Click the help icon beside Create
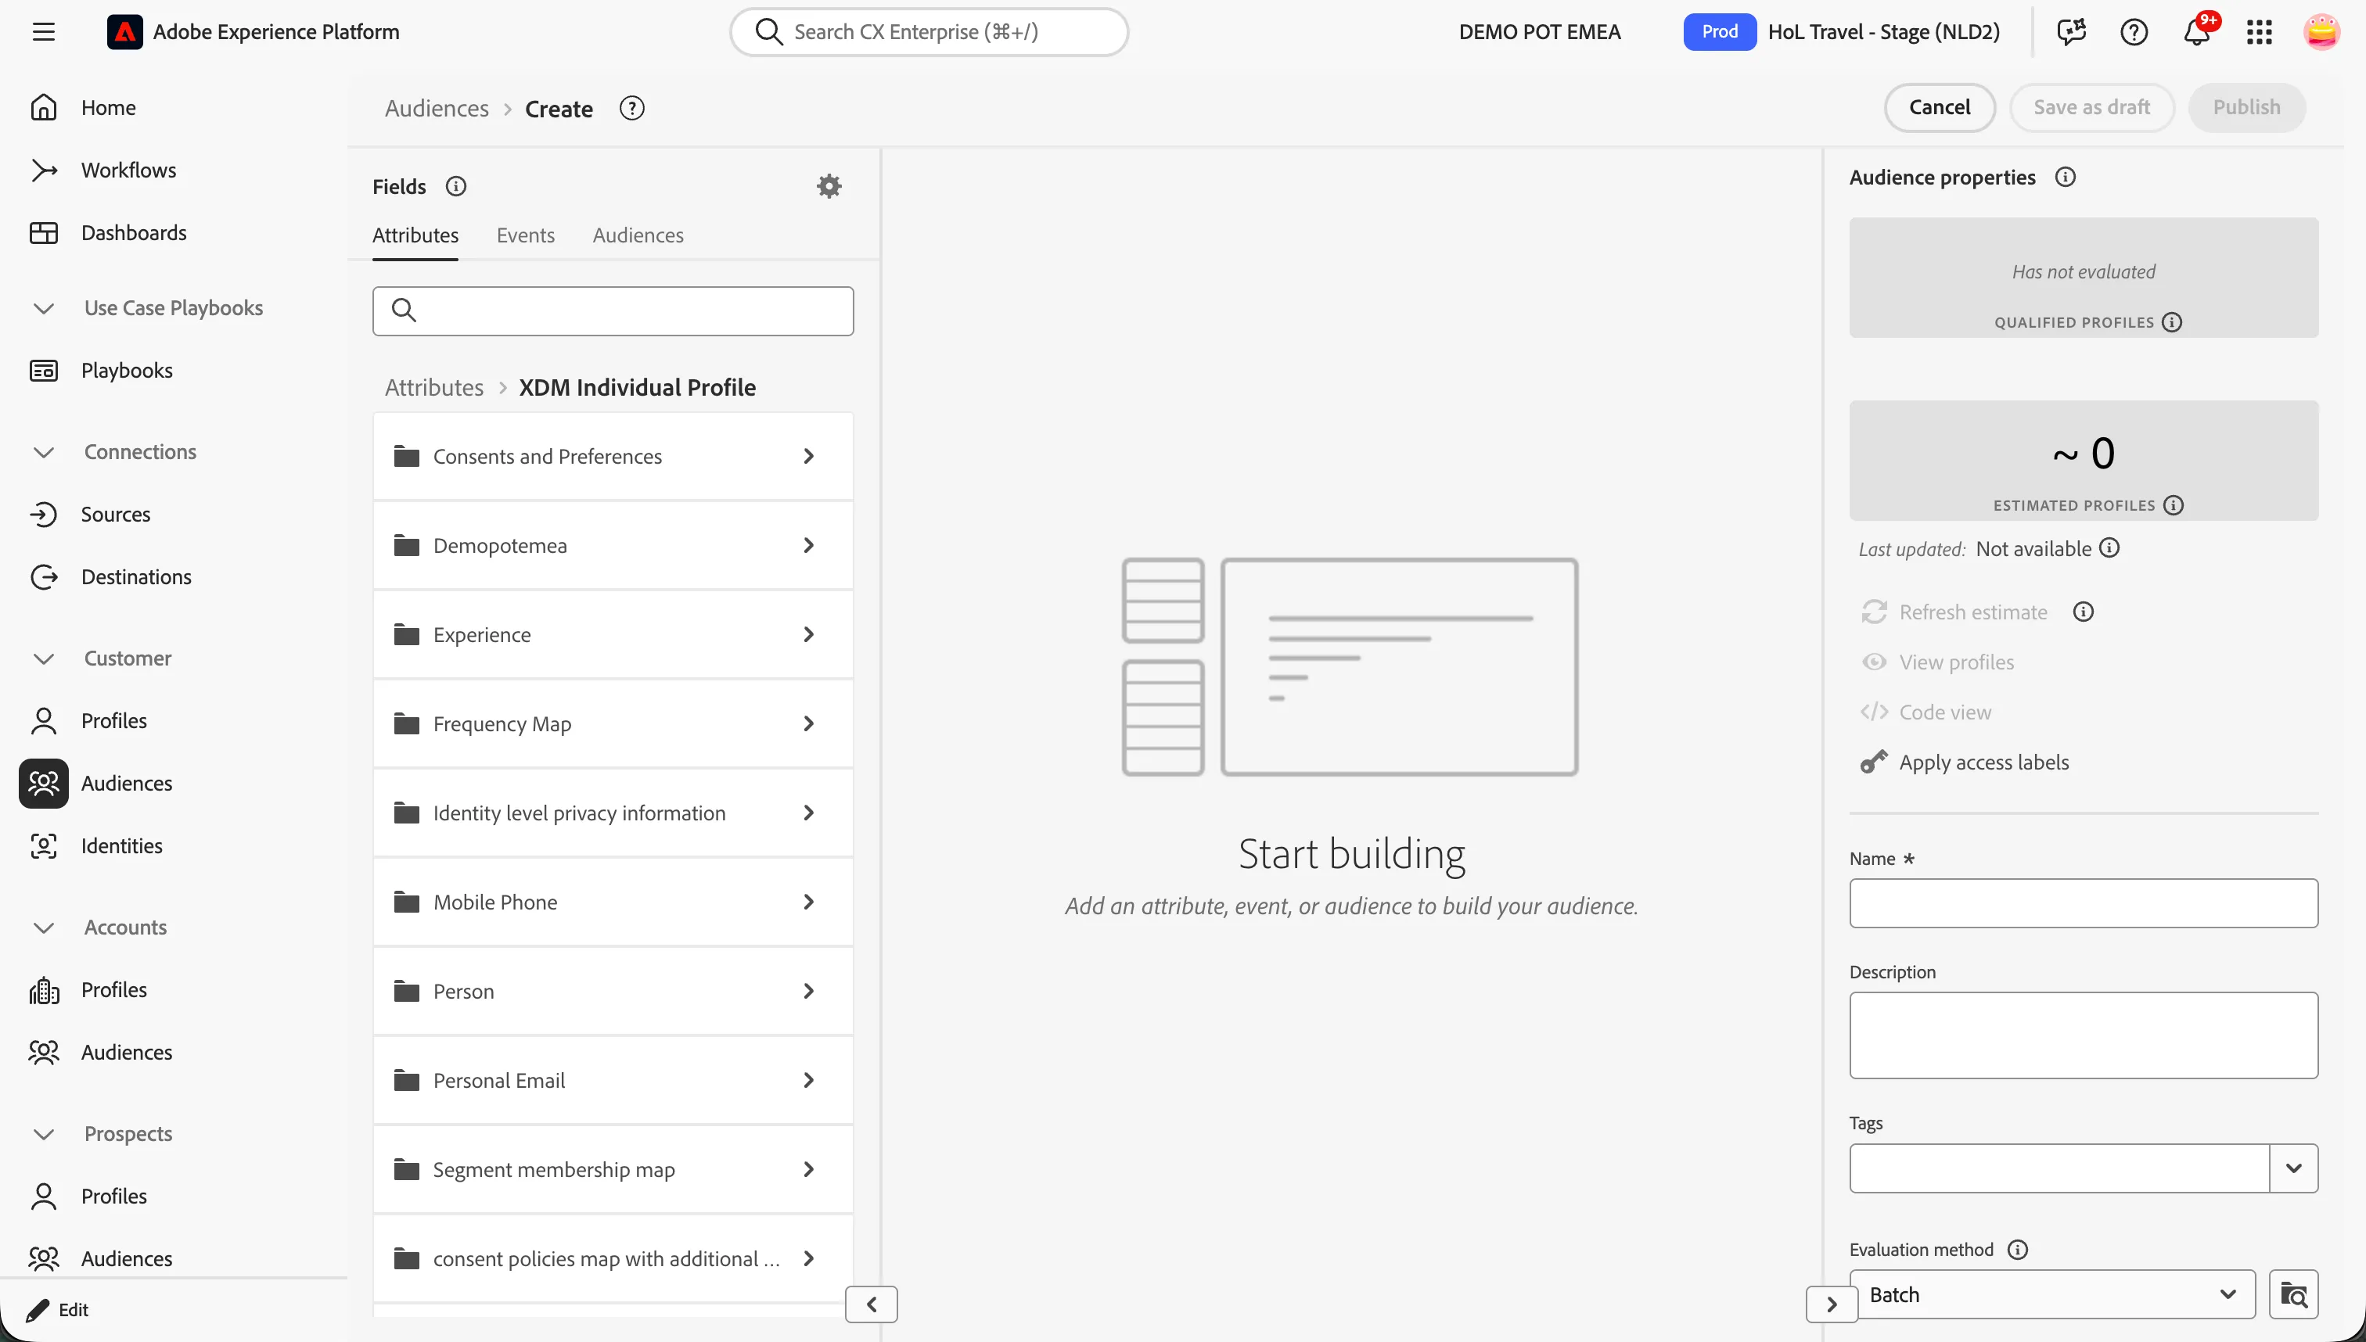 coord(631,109)
